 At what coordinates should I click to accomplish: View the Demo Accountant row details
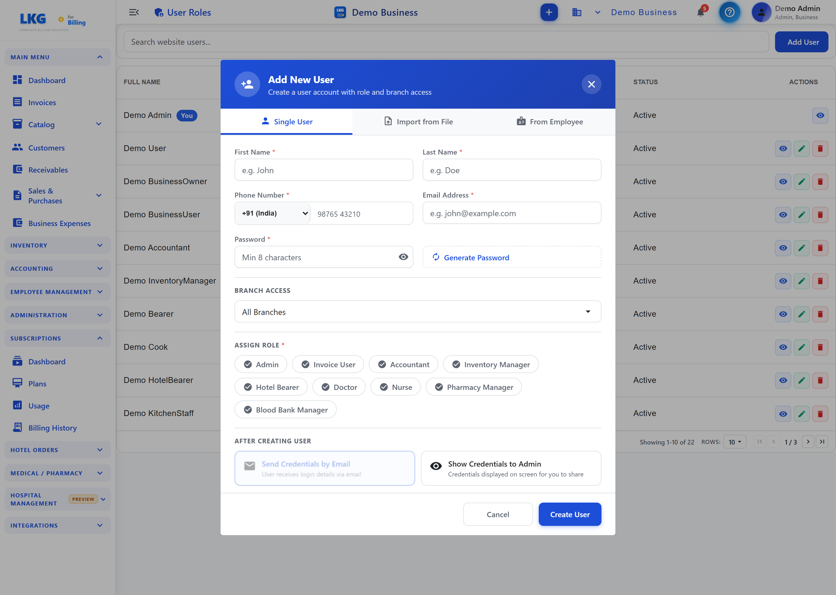pos(783,248)
